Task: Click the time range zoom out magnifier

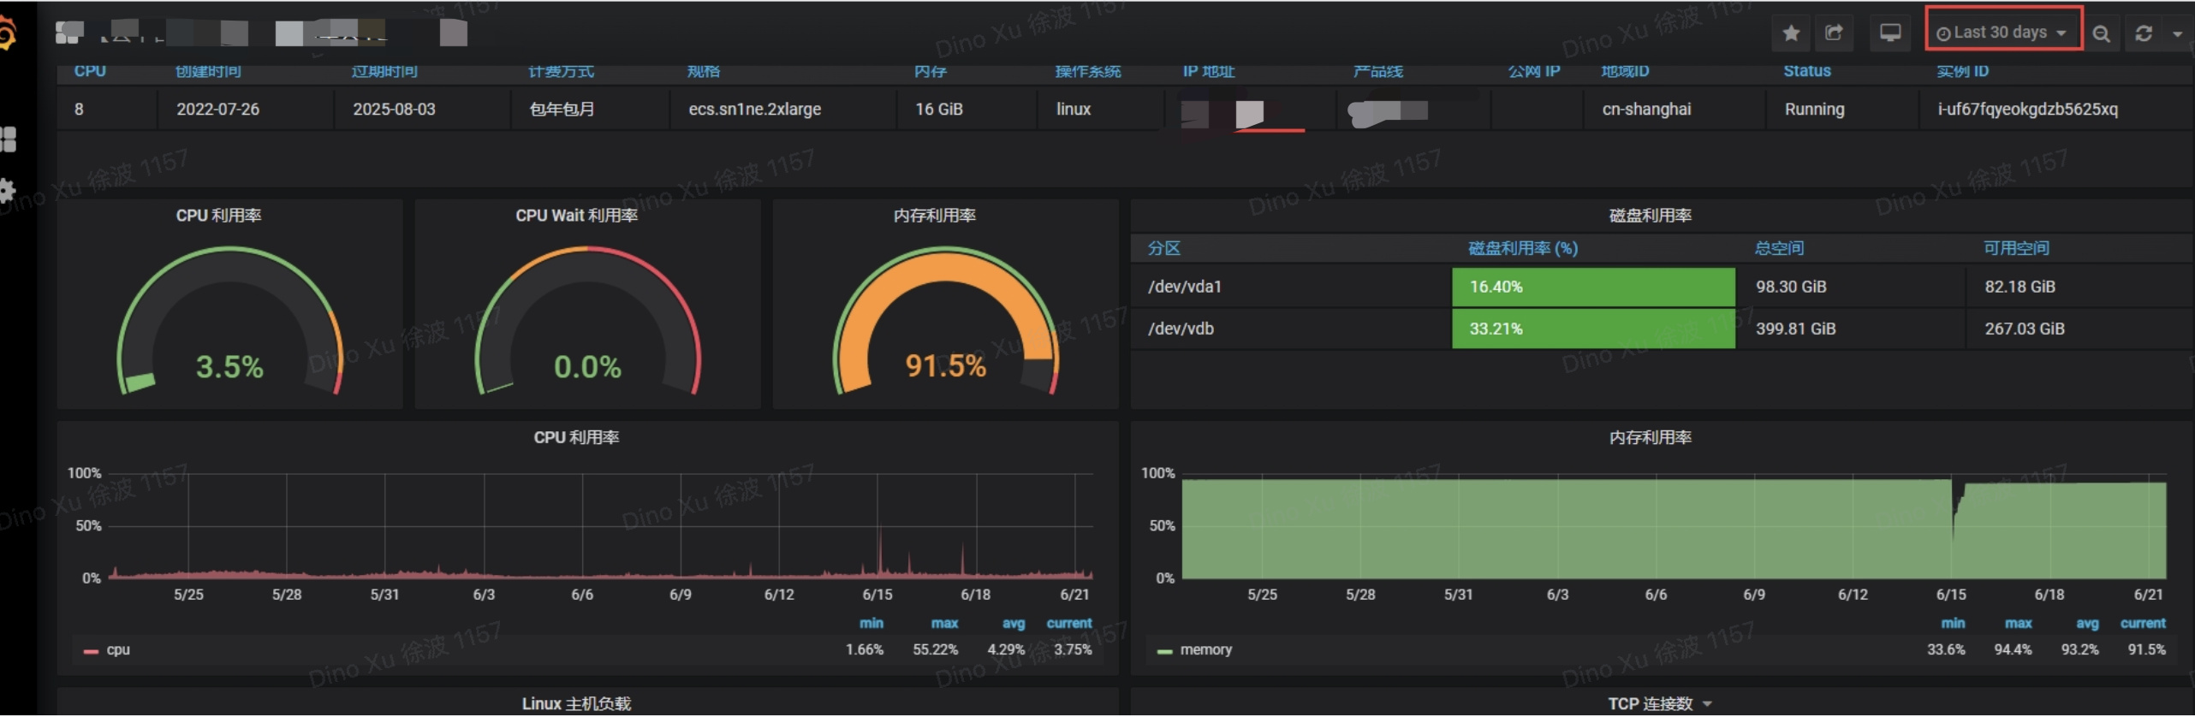Action: tap(2101, 33)
